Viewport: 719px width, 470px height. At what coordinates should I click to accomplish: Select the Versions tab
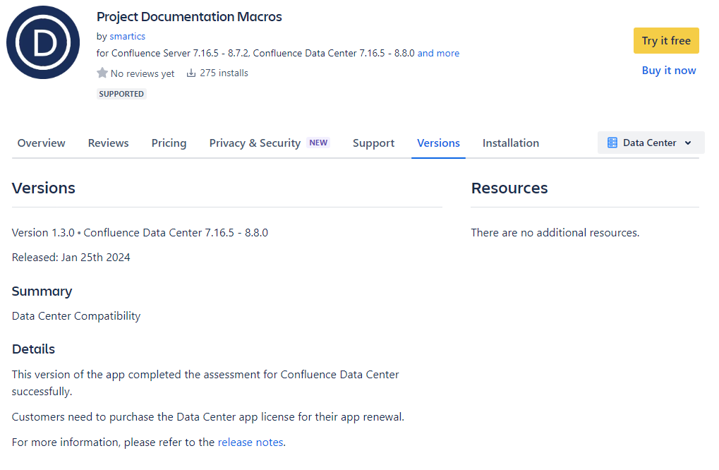(438, 143)
